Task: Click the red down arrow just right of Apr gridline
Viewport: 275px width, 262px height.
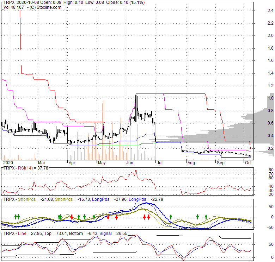Action: pos(72,217)
